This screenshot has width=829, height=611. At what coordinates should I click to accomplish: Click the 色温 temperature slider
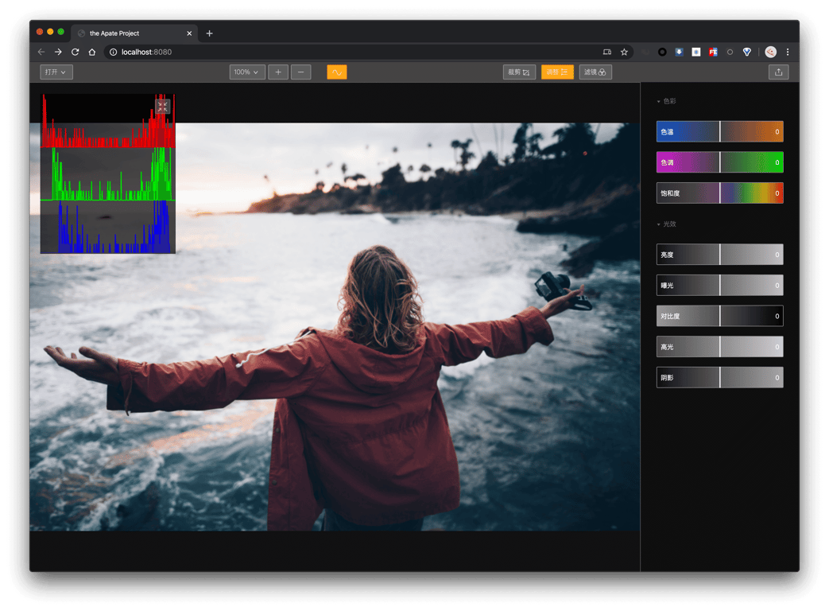719,131
